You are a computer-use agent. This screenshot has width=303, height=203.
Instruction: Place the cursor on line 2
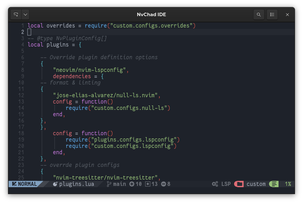pos(29,32)
